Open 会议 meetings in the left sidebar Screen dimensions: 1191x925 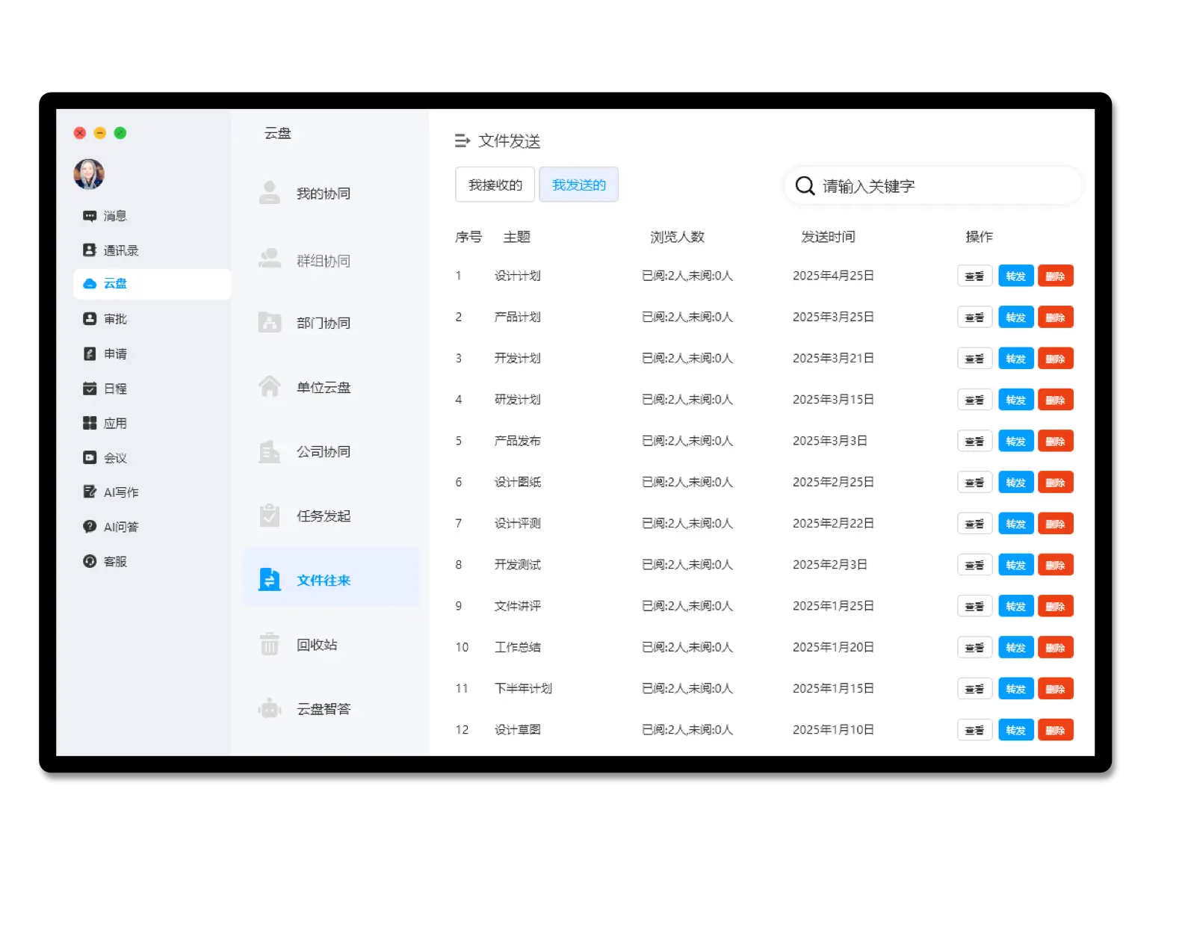(x=105, y=458)
